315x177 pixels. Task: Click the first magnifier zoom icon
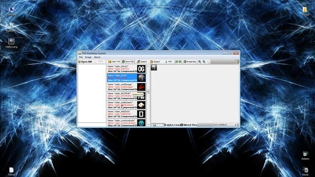[200, 61]
